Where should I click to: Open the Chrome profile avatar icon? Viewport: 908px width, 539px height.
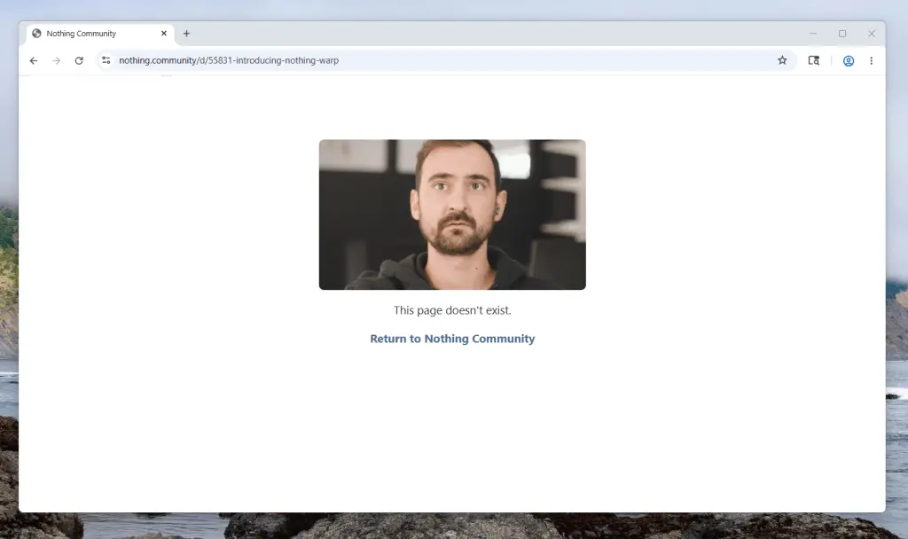[x=849, y=60]
